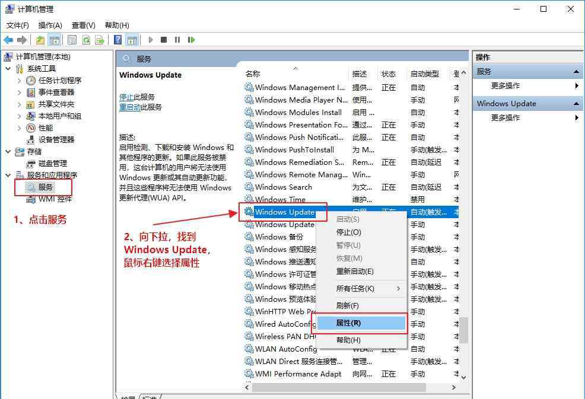585x399 pixels.
Task: Select the Windows Search service row
Action: pos(351,187)
